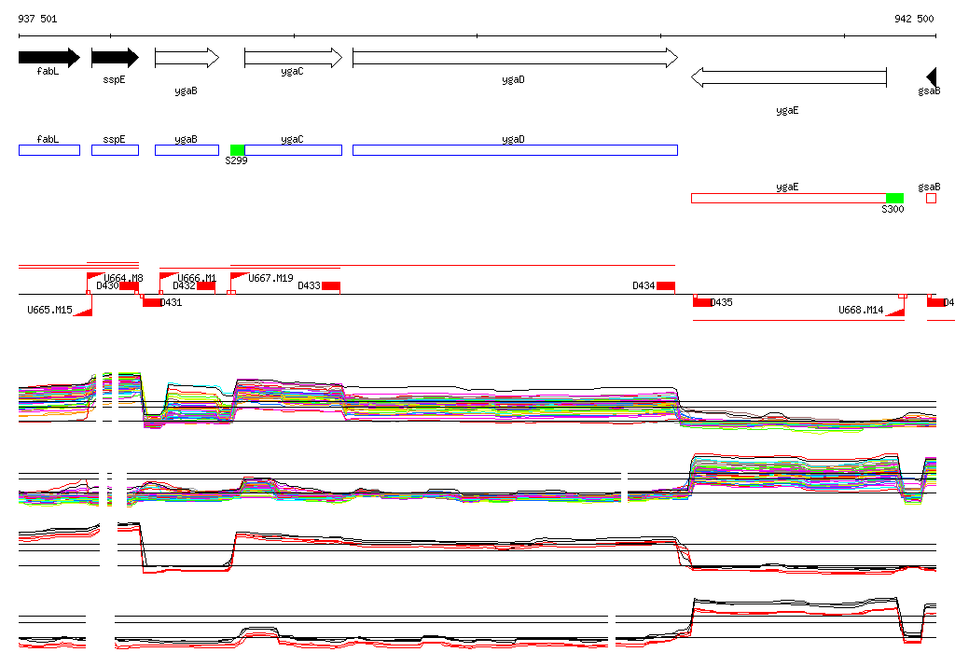Click the U668.M14 red flag marker
955x666 pixels.
coord(894,312)
